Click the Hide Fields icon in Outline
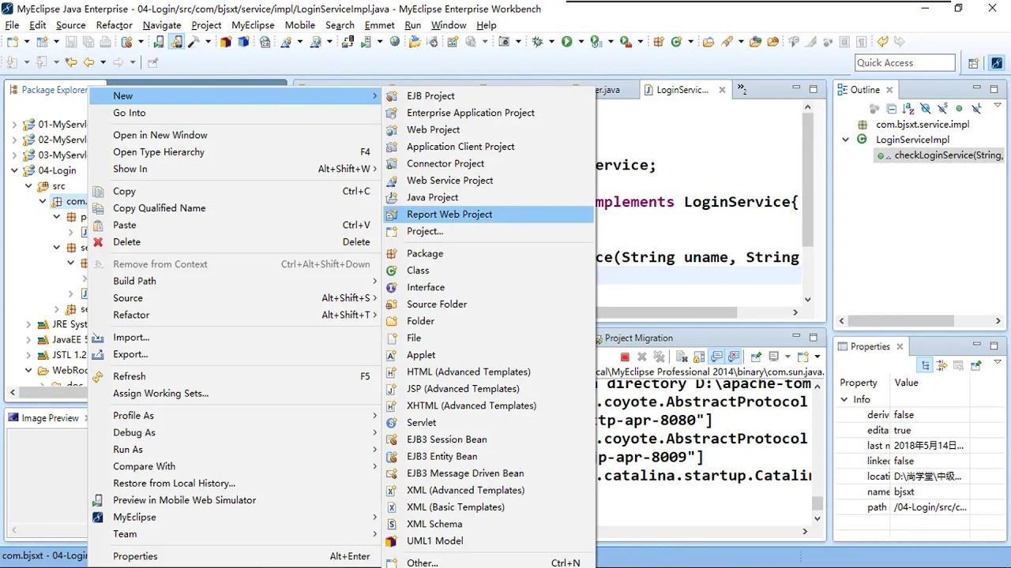The height and width of the screenshot is (568, 1011). tap(926, 108)
